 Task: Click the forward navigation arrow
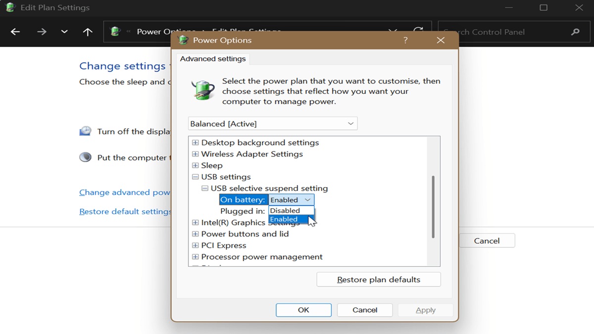point(42,32)
